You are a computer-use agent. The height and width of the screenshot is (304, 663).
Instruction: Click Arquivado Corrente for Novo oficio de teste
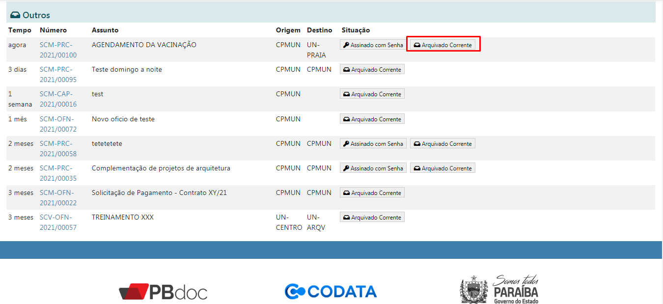(372, 119)
